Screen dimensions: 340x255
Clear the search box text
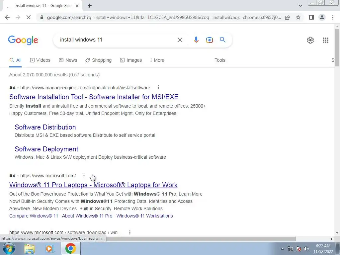pos(180,40)
